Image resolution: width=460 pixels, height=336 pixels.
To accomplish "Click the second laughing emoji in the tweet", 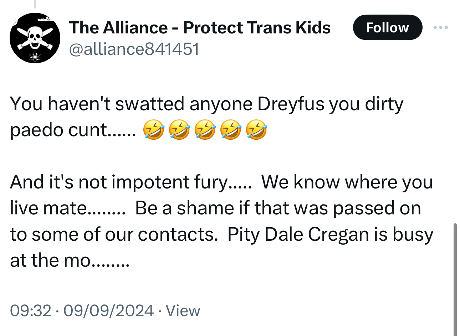I will 179,130.
